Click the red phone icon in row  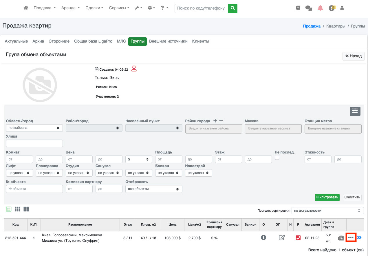(x=298, y=238)
